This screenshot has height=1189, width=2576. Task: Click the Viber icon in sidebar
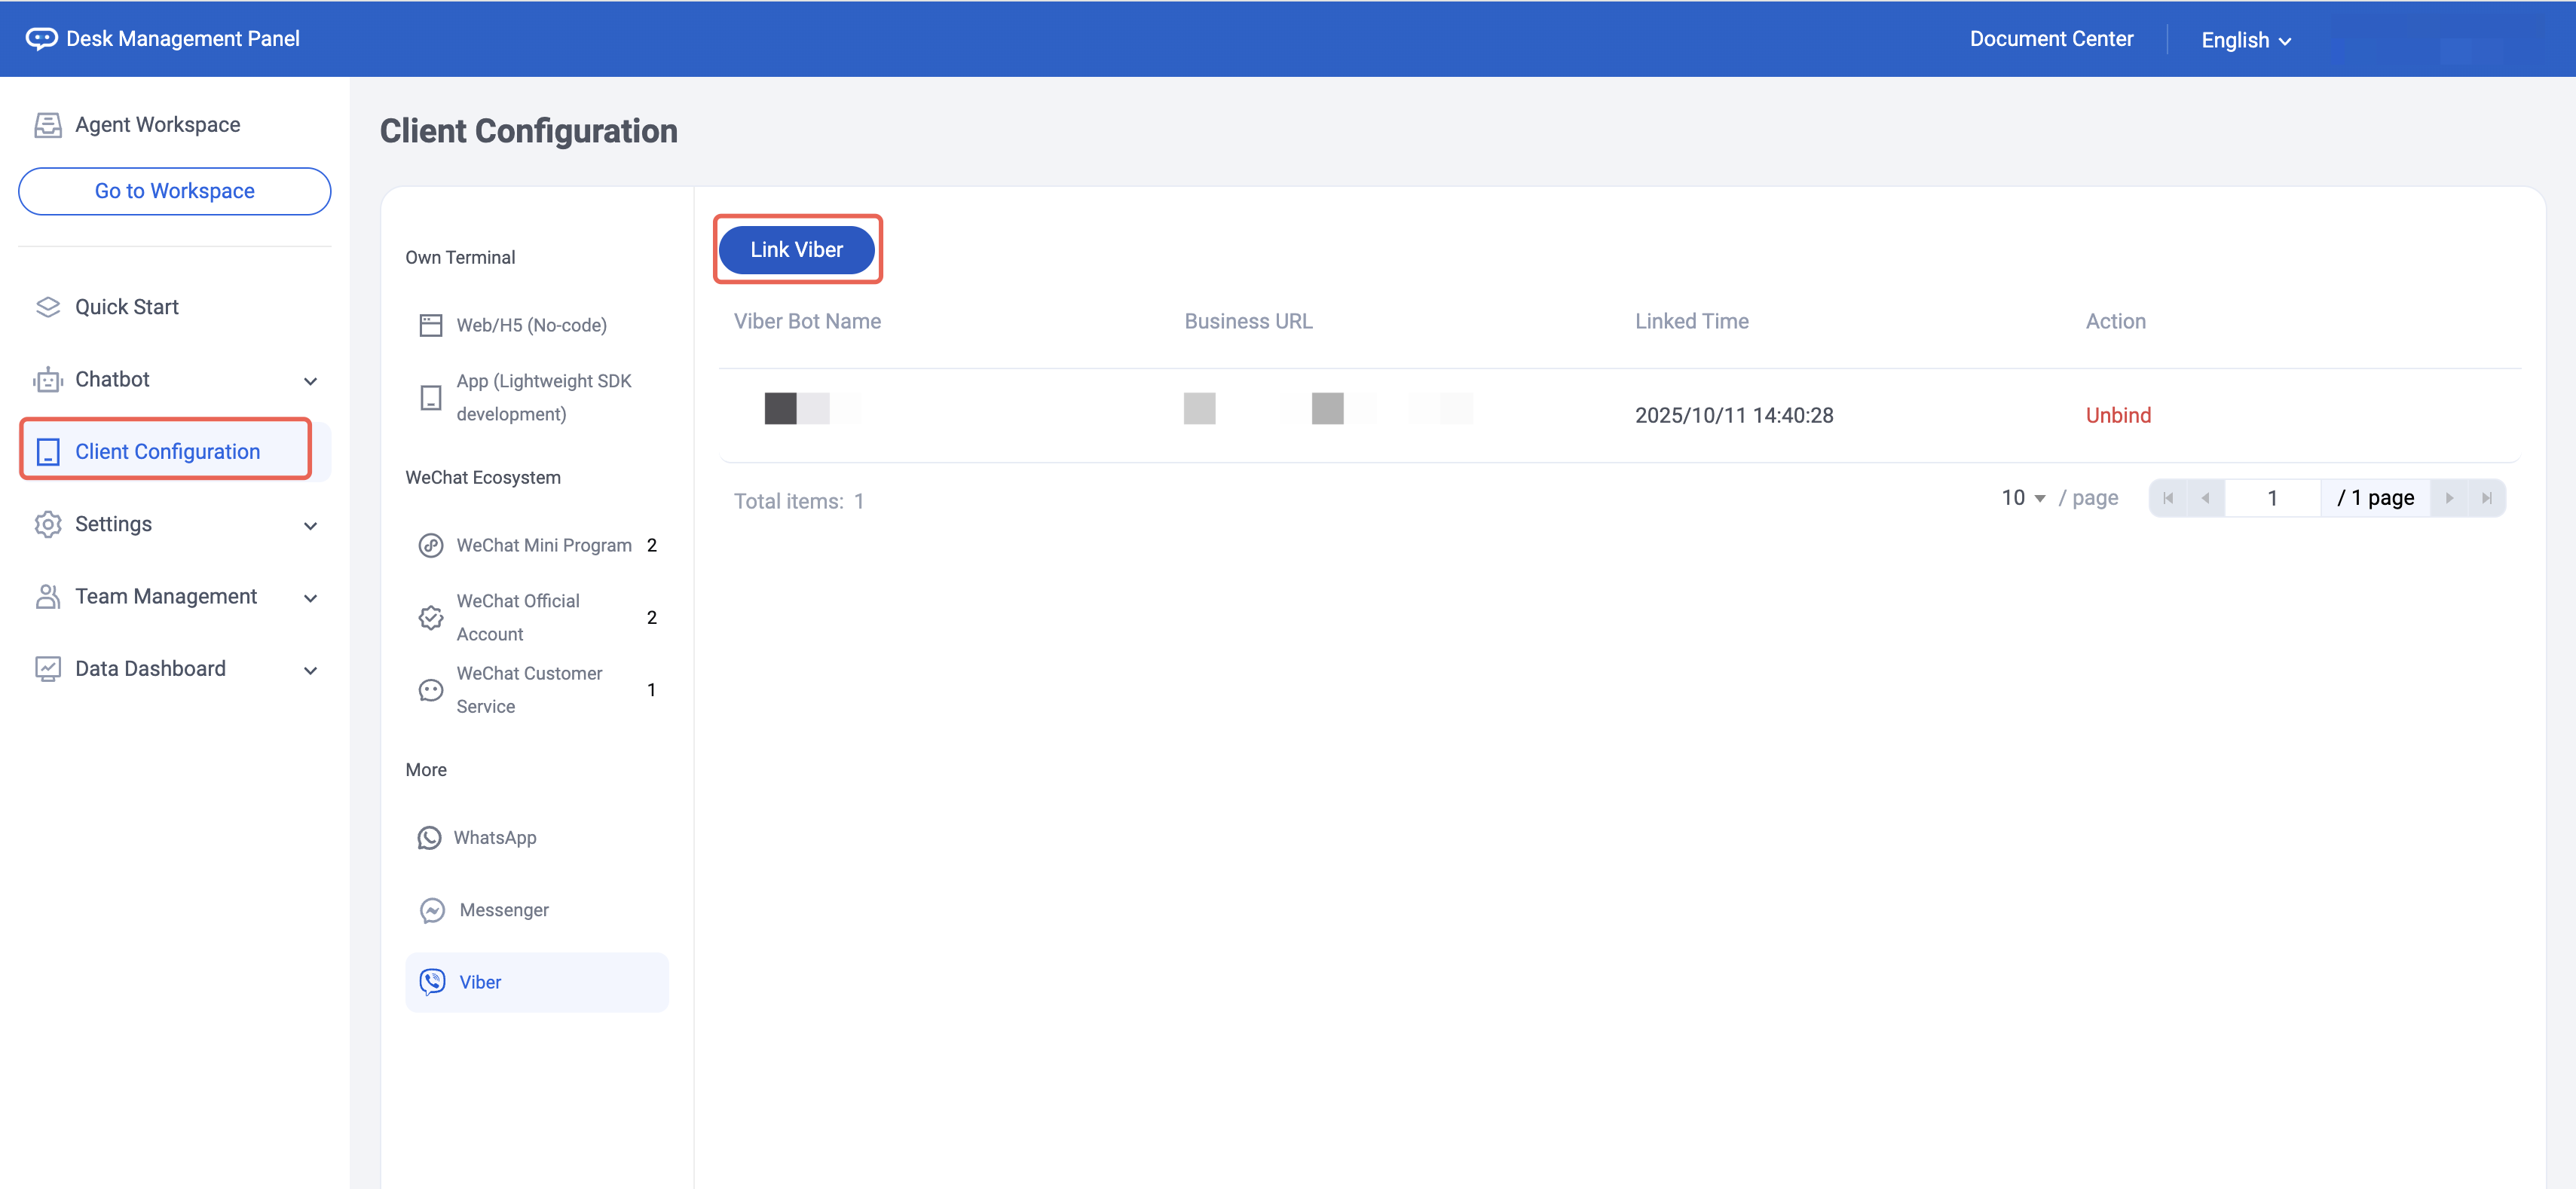pos(432,982)
